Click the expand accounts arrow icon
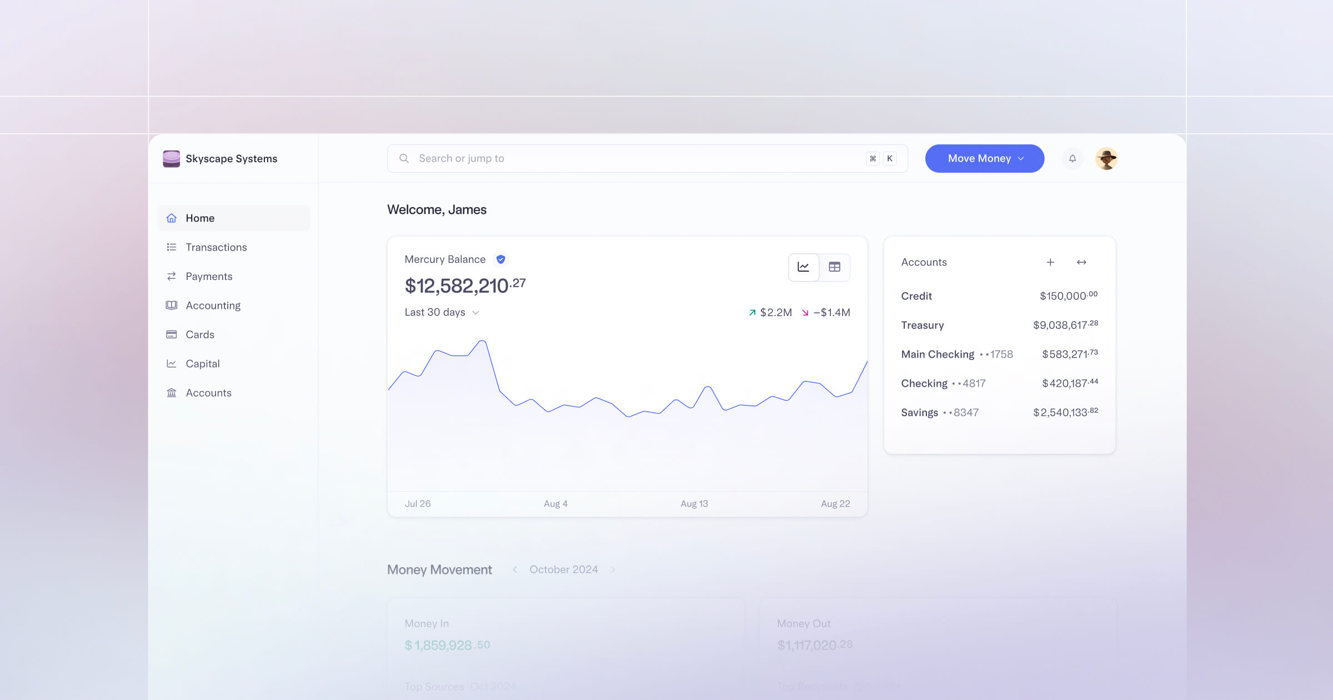The image size is (1333, 700). [x=1082, y=262]
